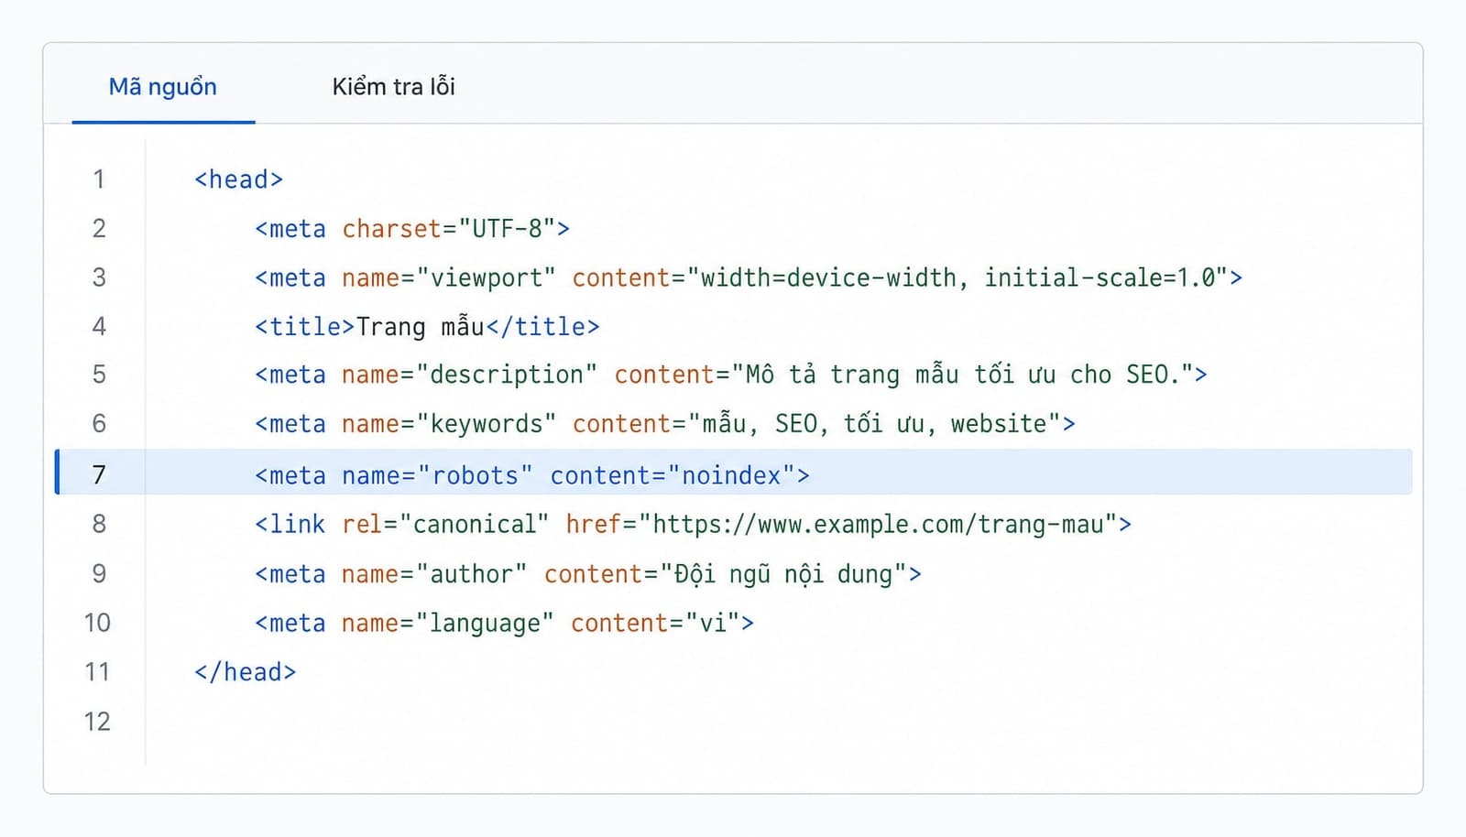1466x837 pixels.
Task: Click line number 4 in gutter
Action: pyautogui.click(x=99, y=327)
